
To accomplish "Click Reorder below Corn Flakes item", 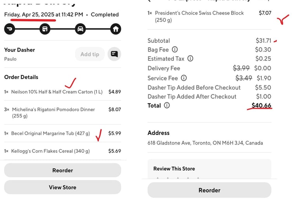I will [62, 170].
